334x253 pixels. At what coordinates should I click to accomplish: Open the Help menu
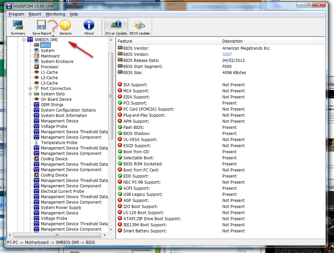tap(74, 14)
